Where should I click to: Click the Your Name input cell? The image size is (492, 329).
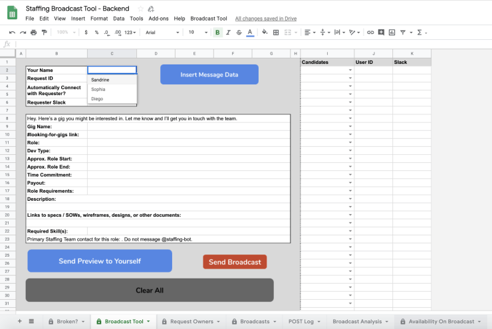(x=112, y=70)
